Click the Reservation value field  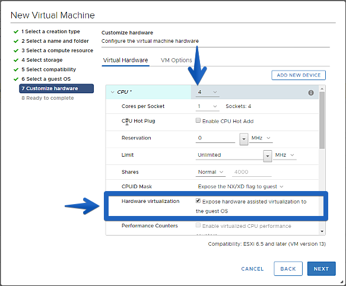(215, 138)
